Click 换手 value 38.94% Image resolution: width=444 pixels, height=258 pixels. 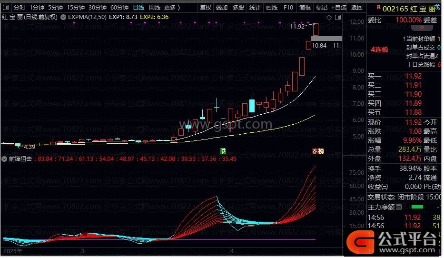[411, 169]
